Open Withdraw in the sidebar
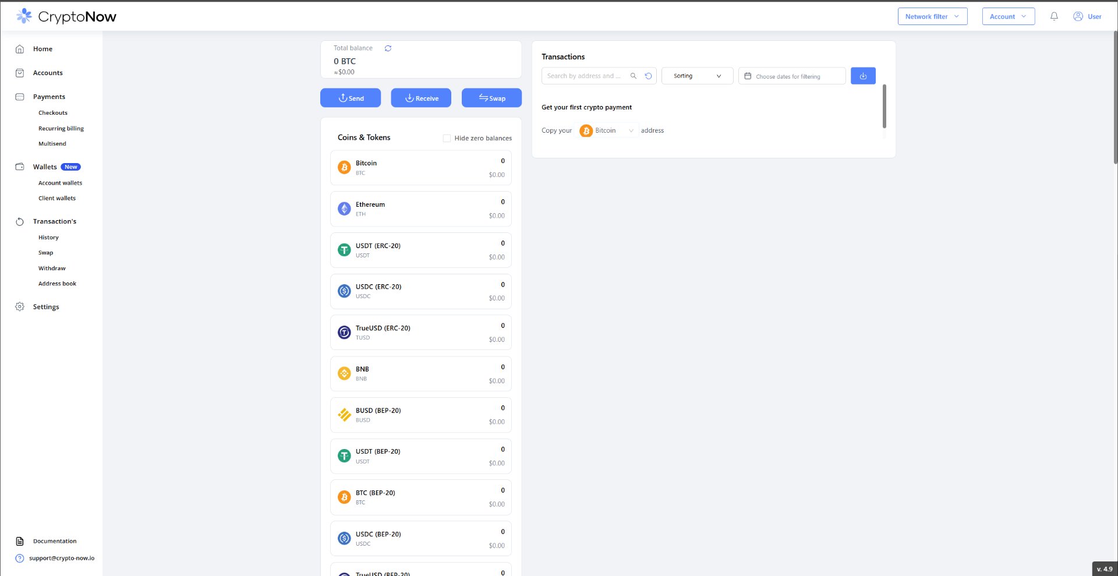This screenshot has height=576, width=1118. 52,268
